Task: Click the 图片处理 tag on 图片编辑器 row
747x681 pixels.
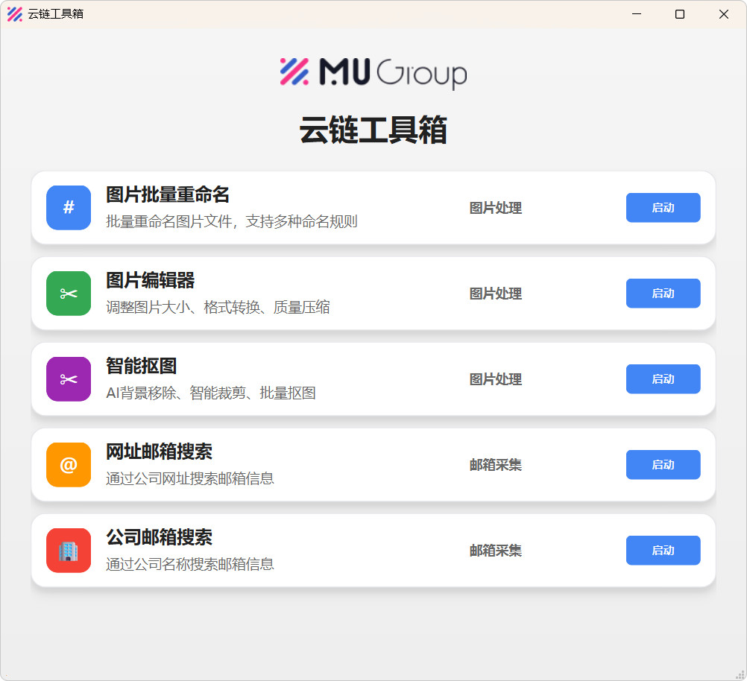Action: click(x=495, y=294)
